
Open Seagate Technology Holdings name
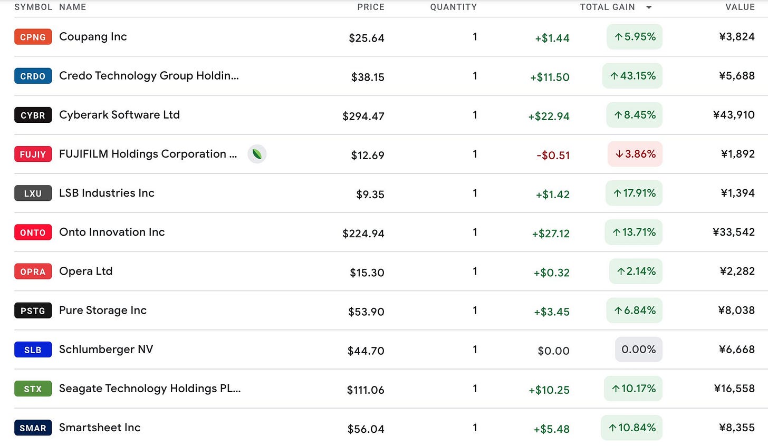coord(150,389)
